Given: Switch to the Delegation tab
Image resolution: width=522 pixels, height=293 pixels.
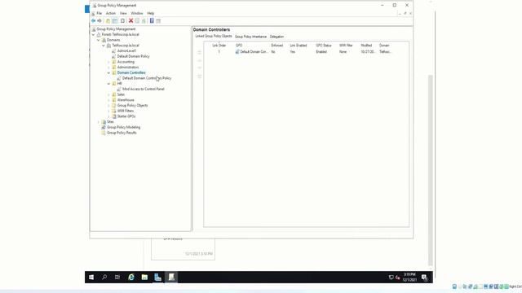Looking at the screenshot, I should pos(276,37).
